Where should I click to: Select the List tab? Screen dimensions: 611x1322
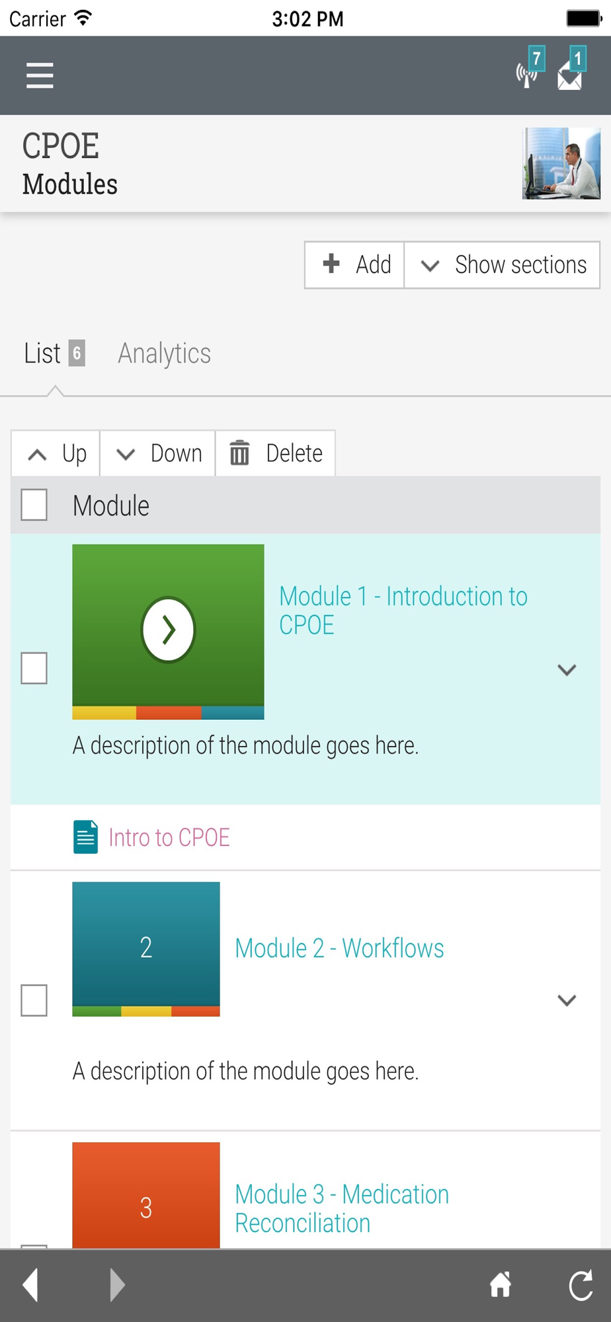coord(54,353)
